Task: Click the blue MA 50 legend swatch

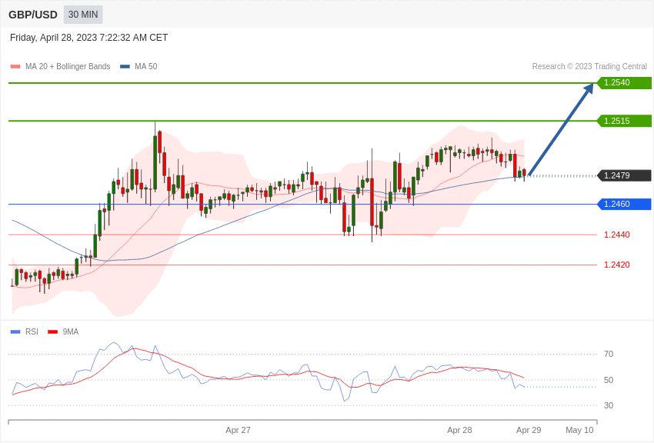Action: click(125, 67)
